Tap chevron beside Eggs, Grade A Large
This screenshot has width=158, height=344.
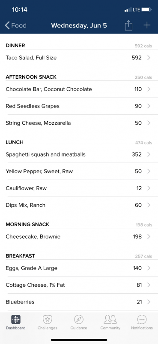[x=149, y=268]
